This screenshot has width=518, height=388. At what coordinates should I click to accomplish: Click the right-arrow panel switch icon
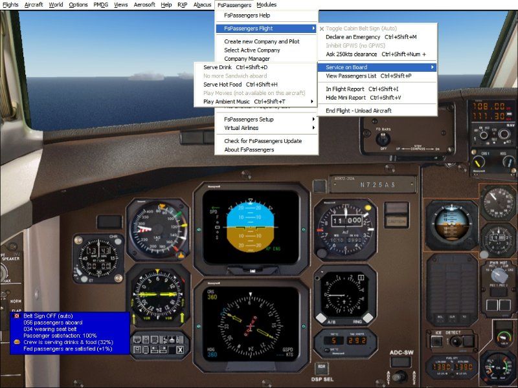click(163, 350)
